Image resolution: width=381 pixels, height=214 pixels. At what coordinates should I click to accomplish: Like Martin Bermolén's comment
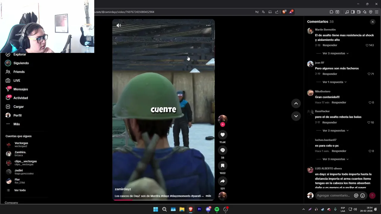[367, 45]
